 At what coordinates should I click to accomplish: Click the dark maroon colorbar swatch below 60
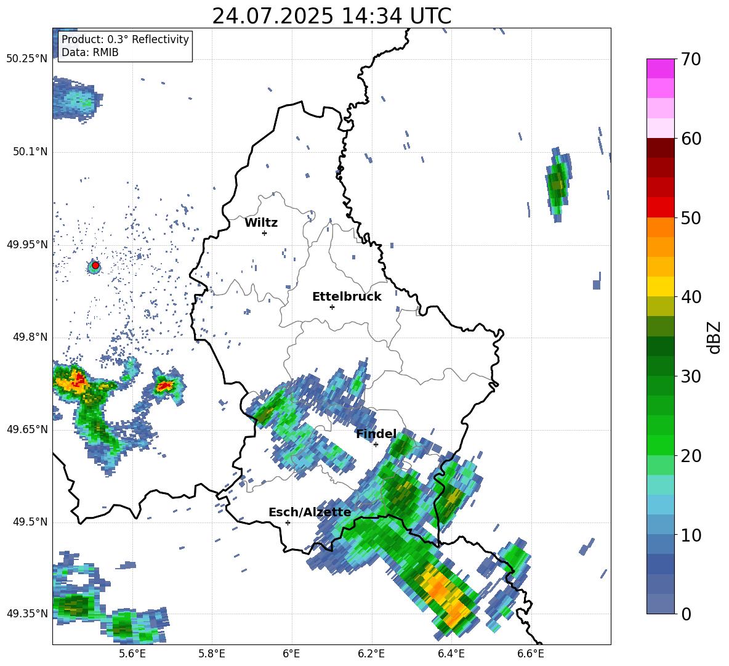point(660,148)
